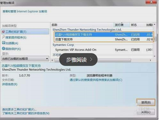
Task: Select Search Providers (搜索提供程序) type
Action: point(16,37)
